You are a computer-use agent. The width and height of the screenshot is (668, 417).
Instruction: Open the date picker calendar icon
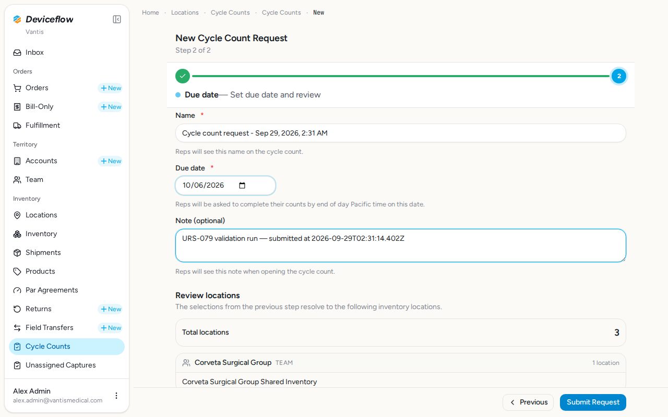pyautogui.click(x=242, y=186)
